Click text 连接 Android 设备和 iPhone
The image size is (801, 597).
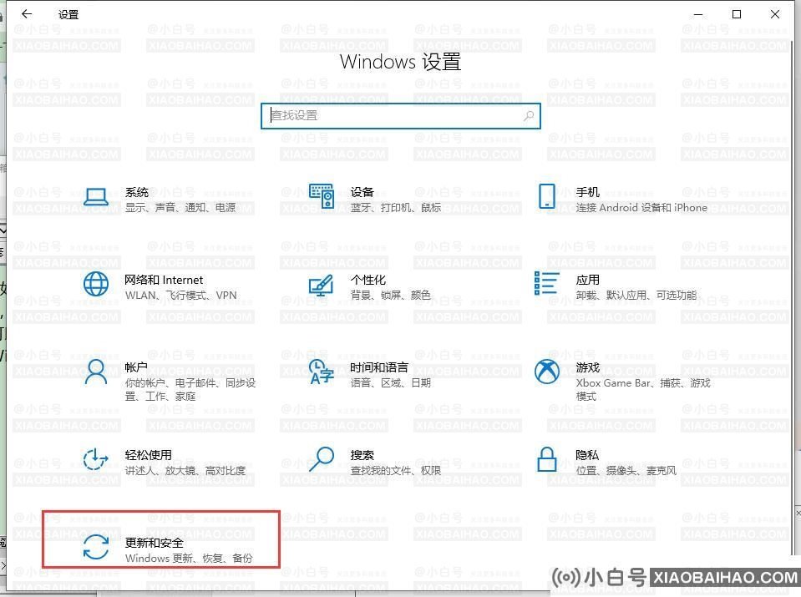tap(641, 207)
